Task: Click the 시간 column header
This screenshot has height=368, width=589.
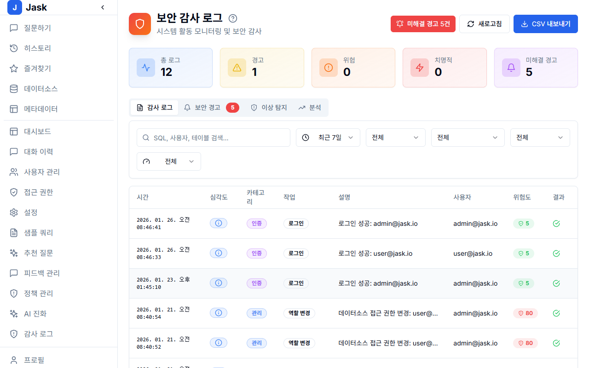Action: (143, 197)
